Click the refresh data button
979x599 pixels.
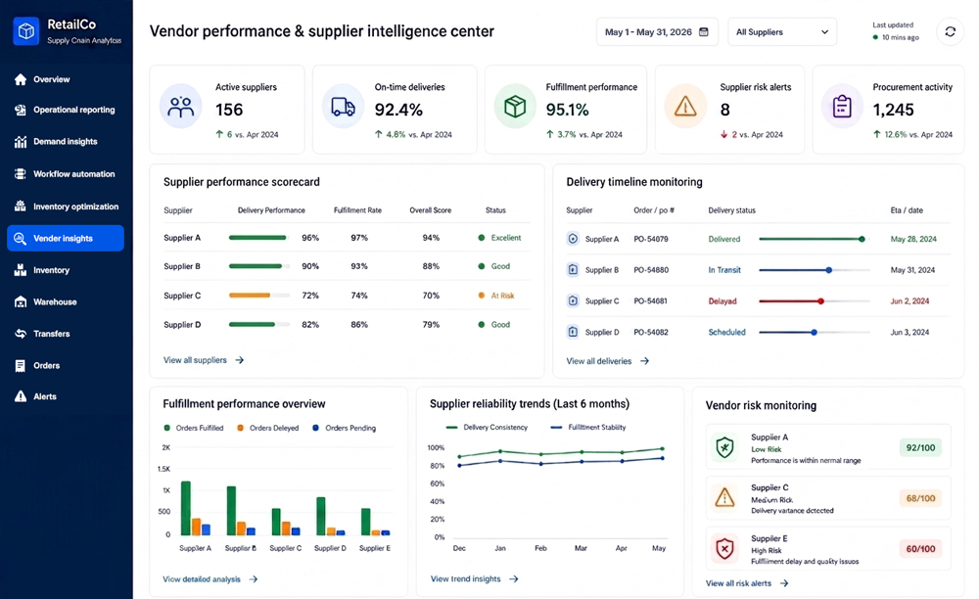[x=951, y=32]
